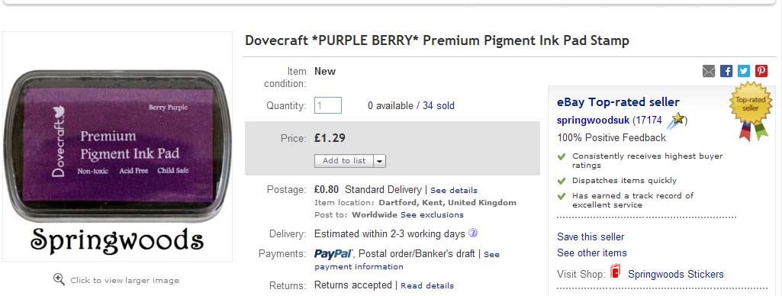
Task: Visit Springwoods Stickers shop link
Action: [x=676, y=274]
